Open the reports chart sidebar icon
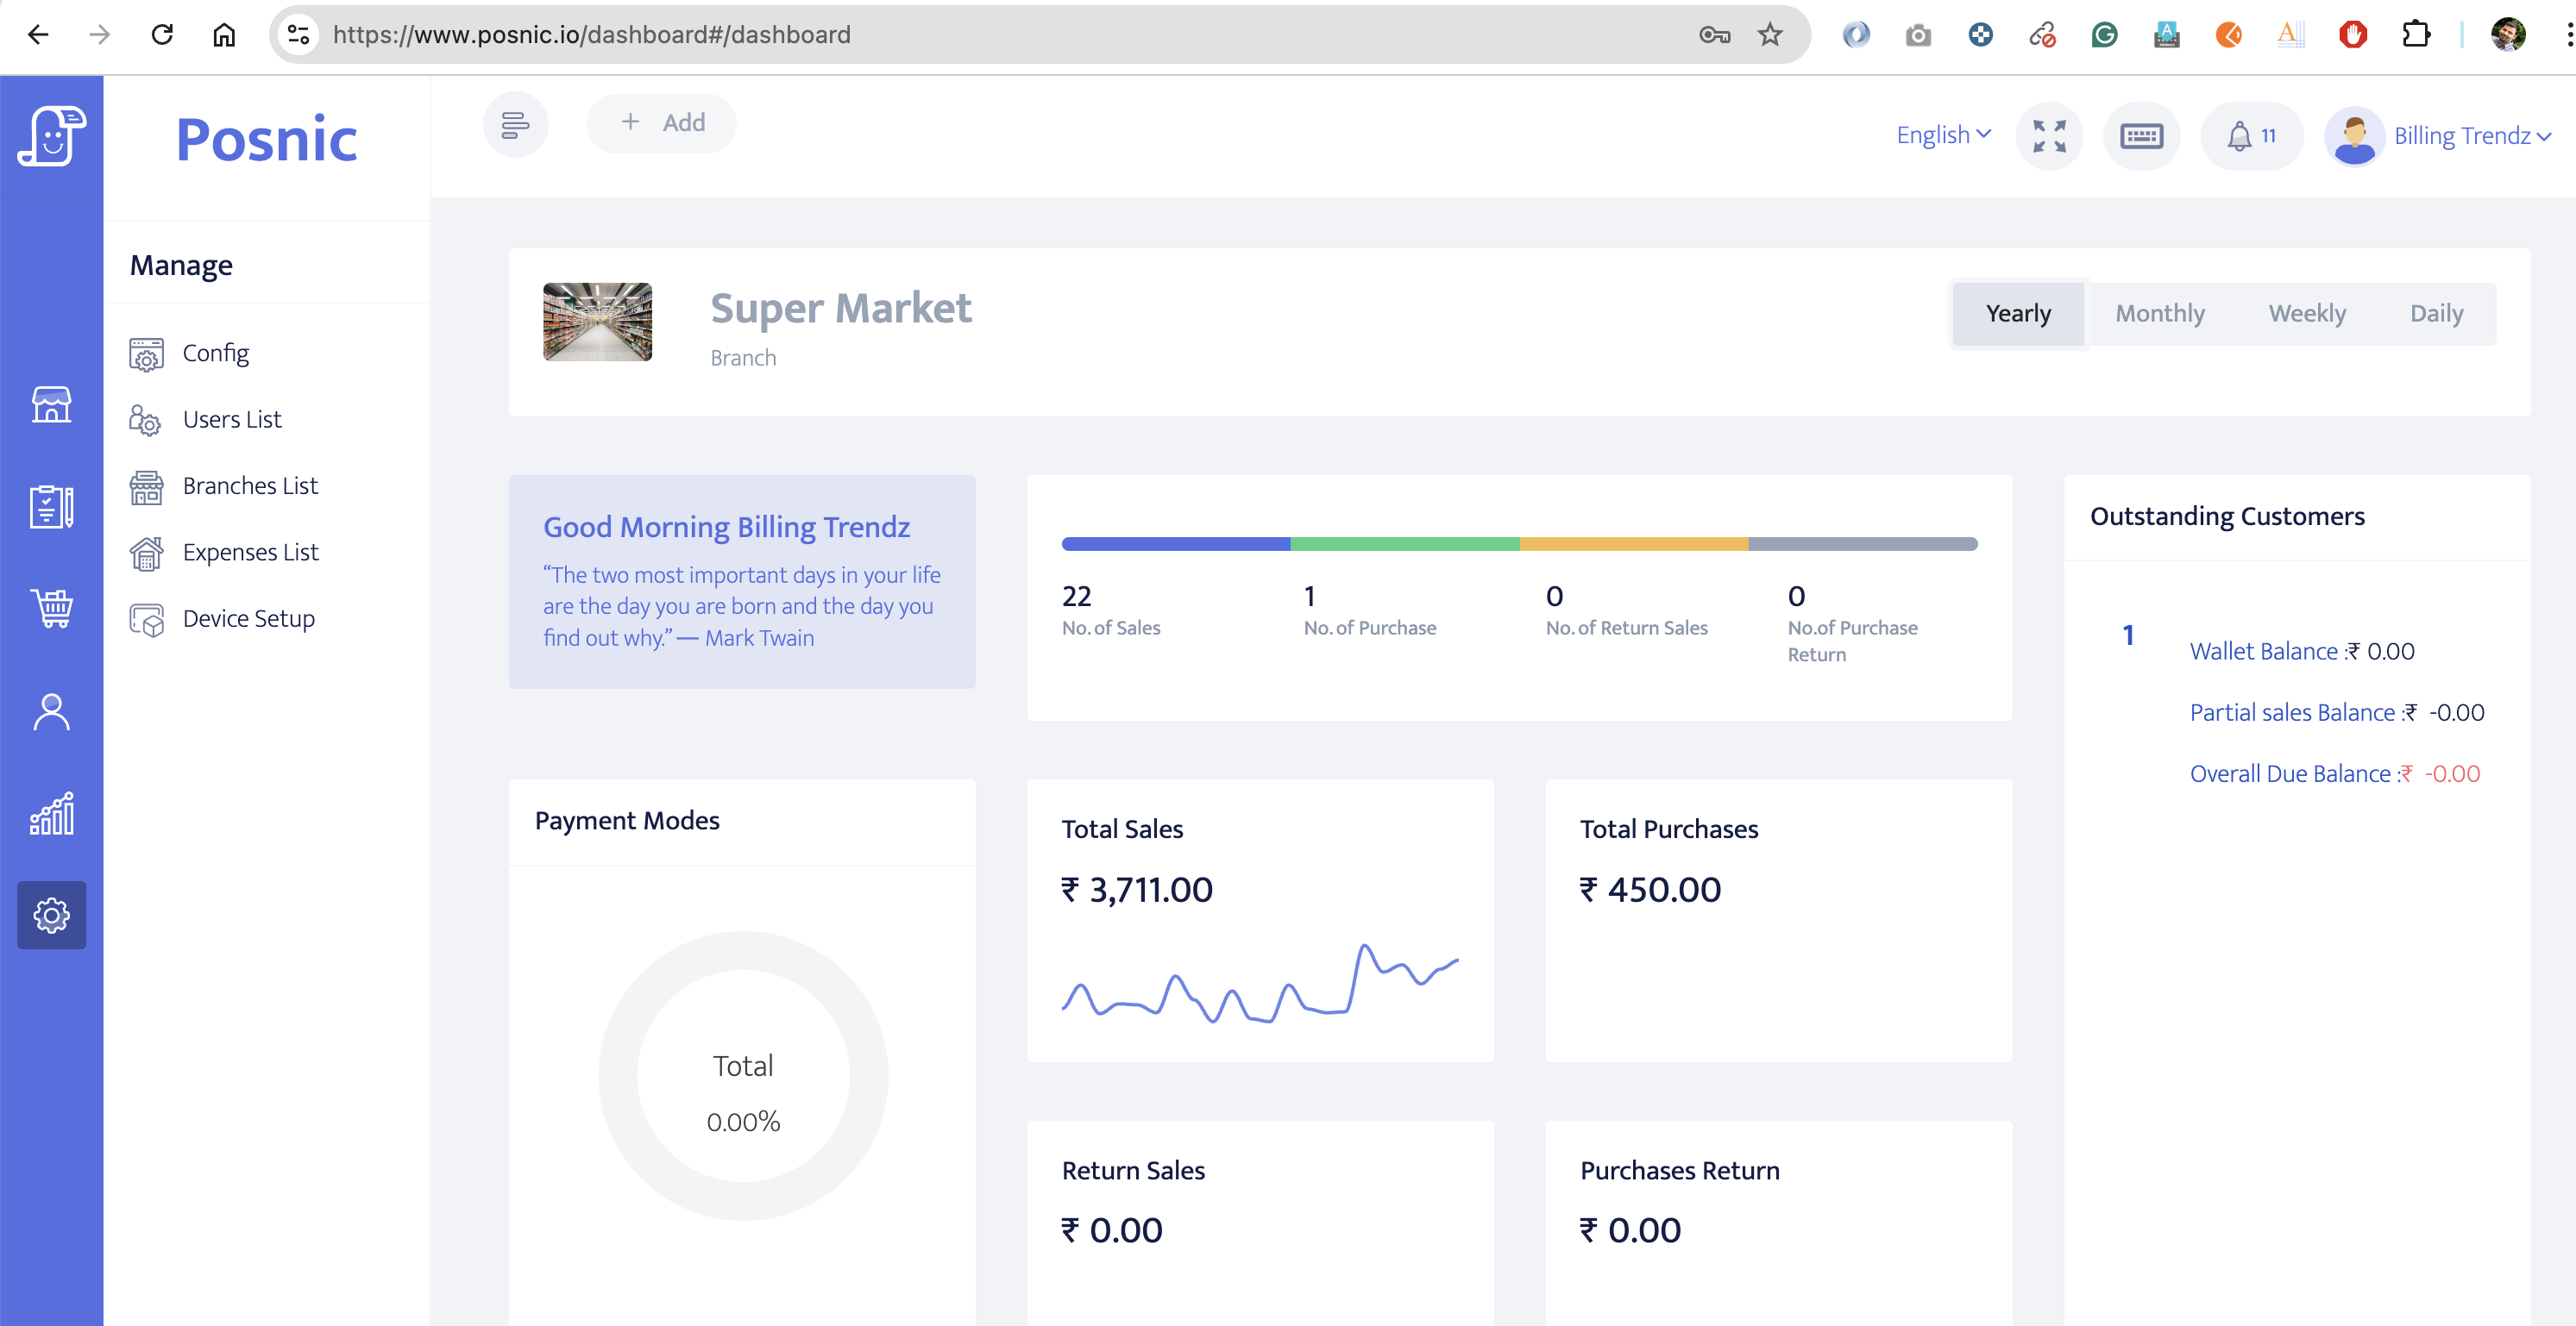The height and width of the screenshot is (1326, 2576). coord(51,813)
